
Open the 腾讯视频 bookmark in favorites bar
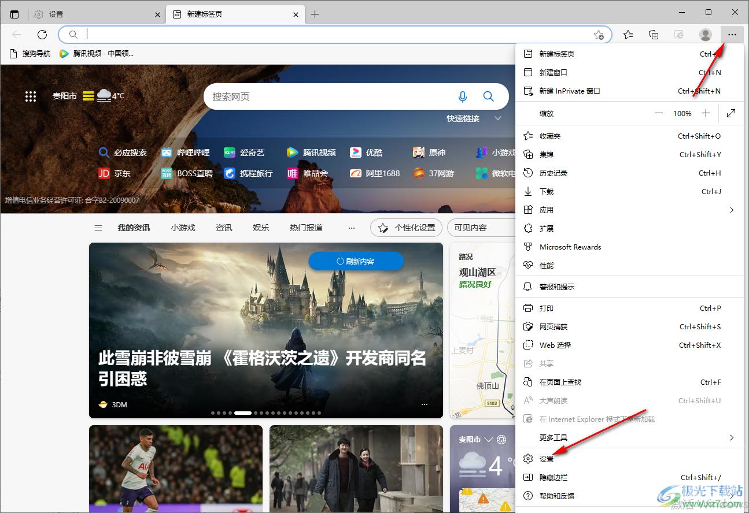[x=96, y=54]
